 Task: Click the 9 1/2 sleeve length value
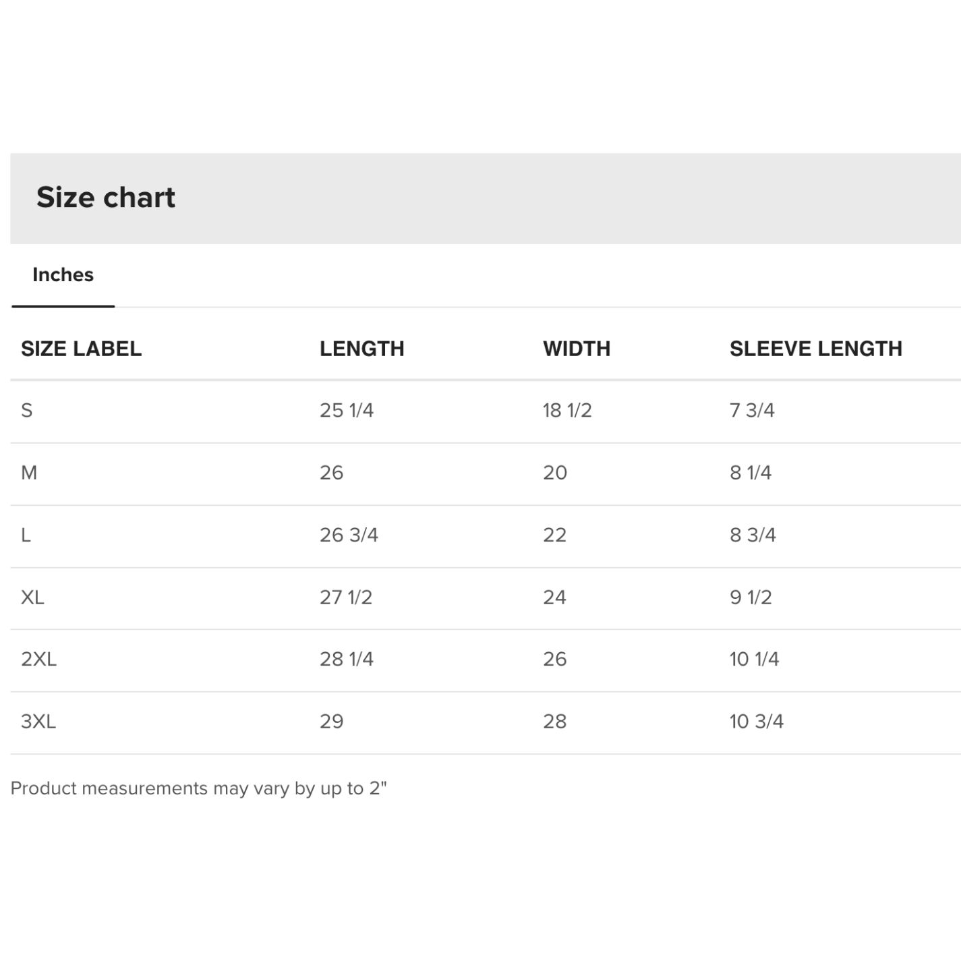[751, 597]
